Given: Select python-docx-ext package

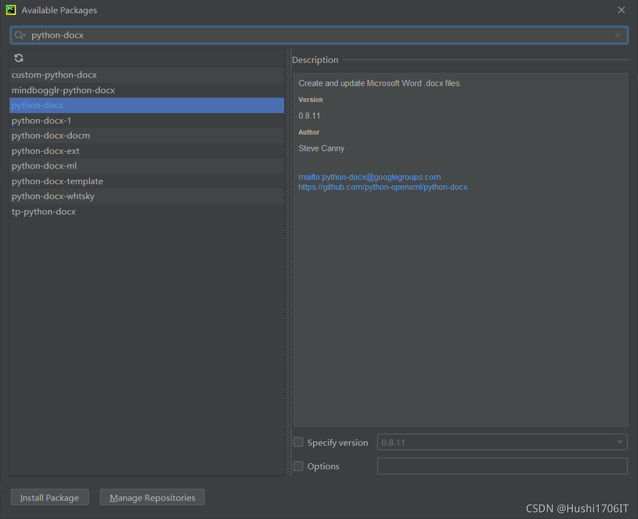Looking at the screenshot, I should pos(146,151).
